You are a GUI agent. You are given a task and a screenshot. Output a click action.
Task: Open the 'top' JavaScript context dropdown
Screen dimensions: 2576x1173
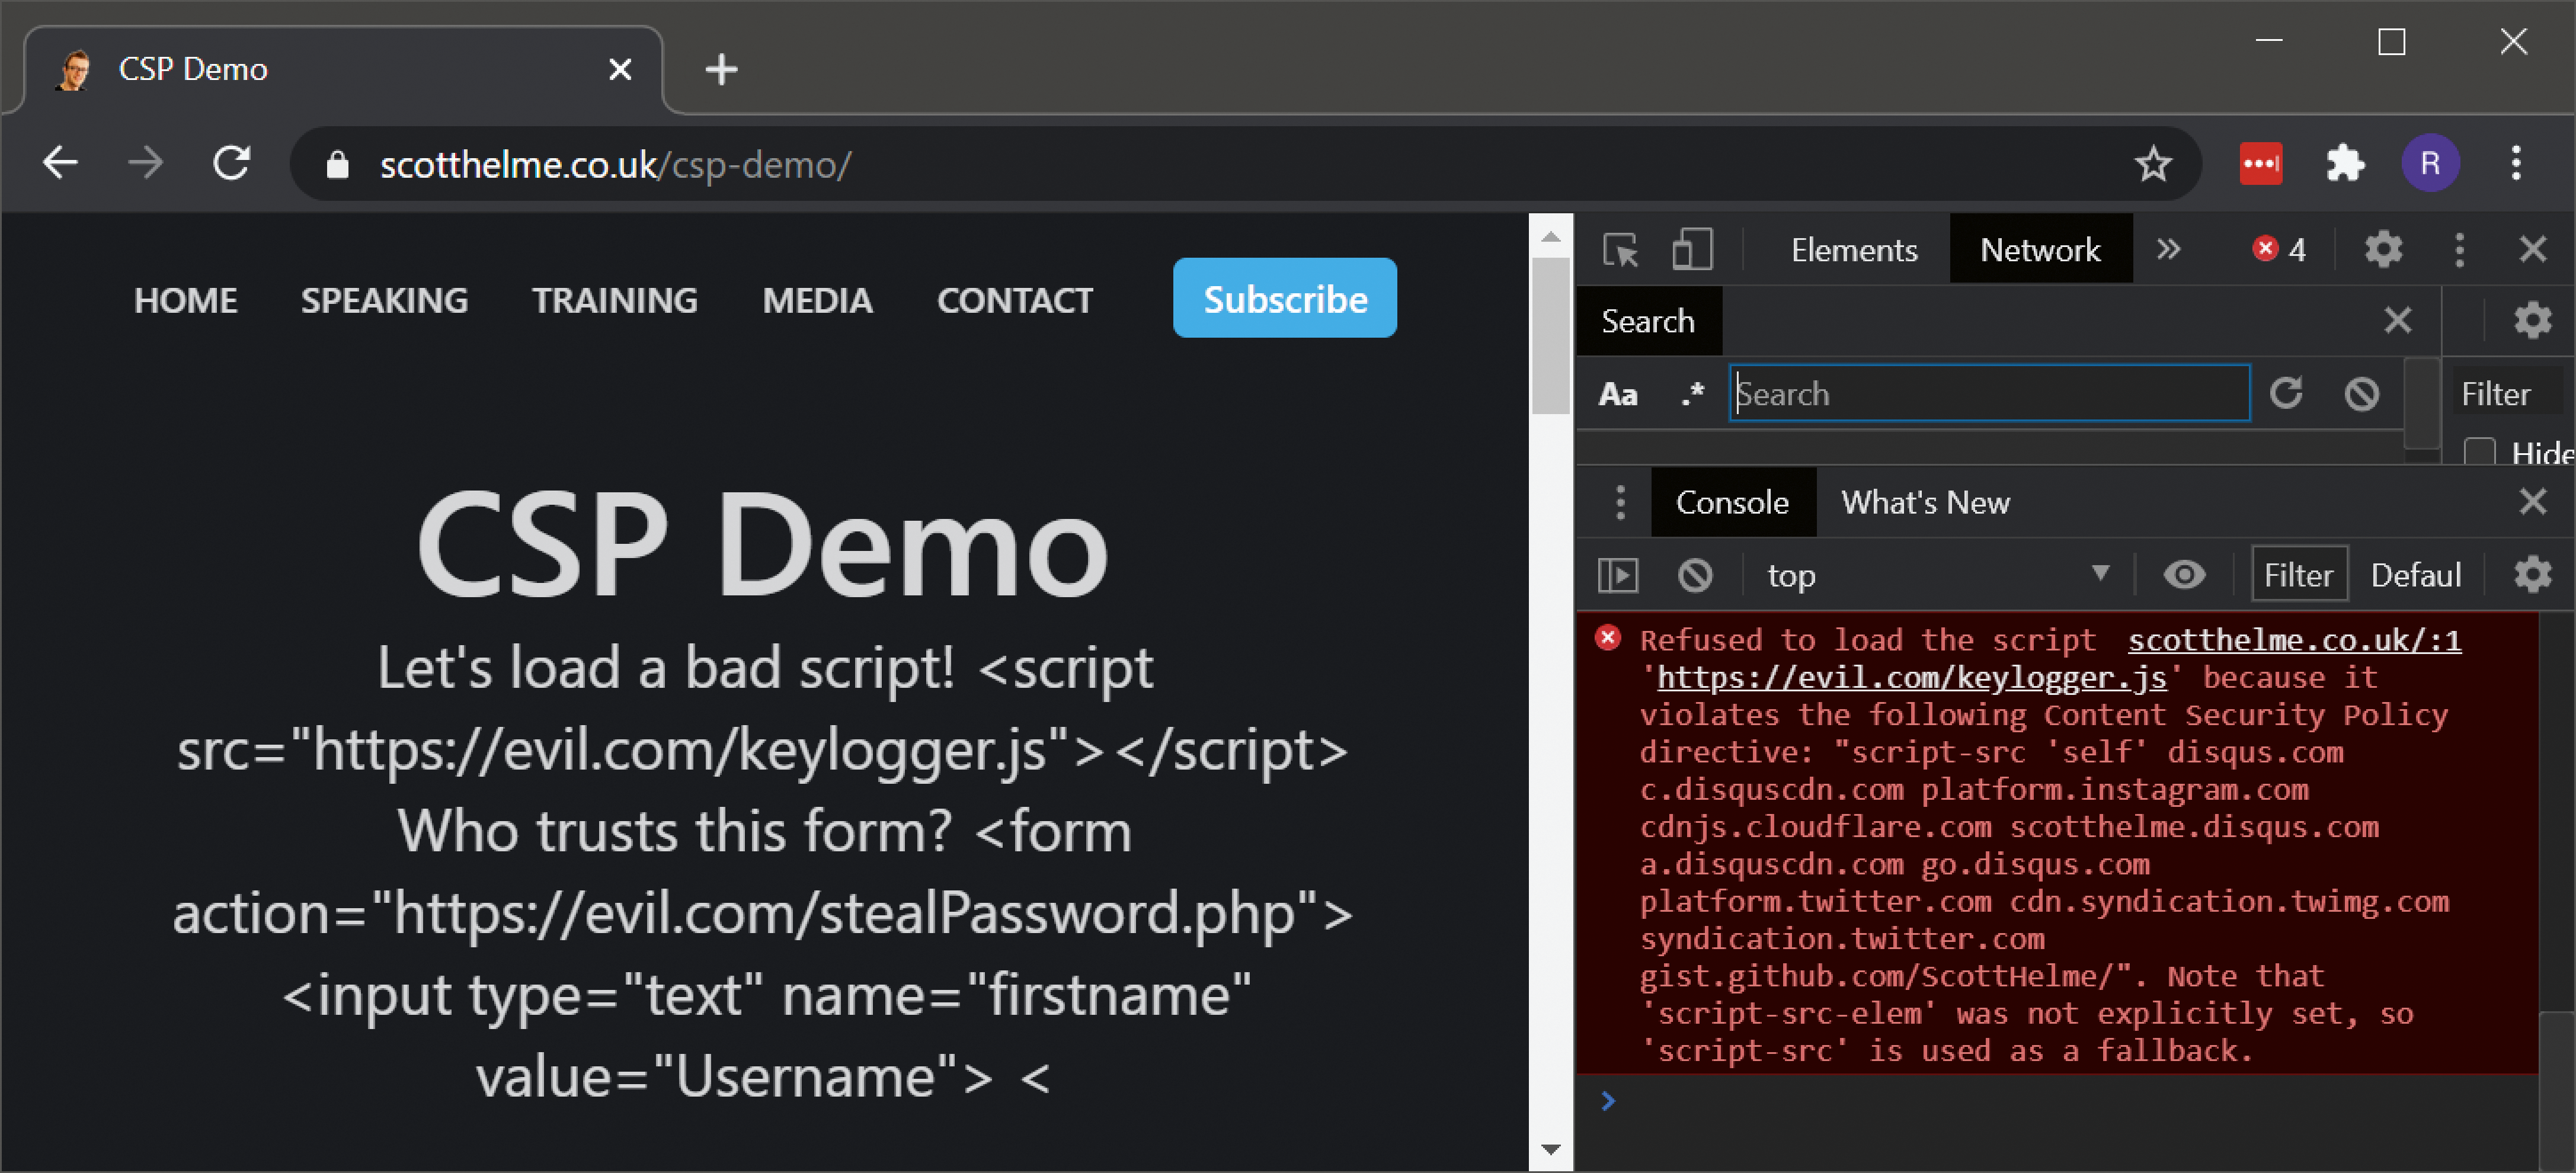click(x=1935, y=575)
